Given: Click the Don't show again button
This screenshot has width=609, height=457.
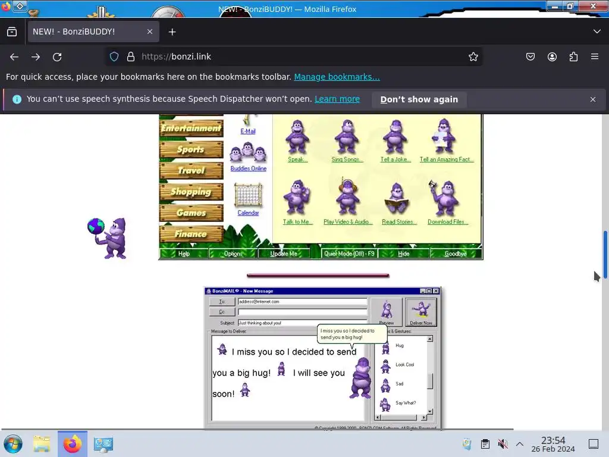Looking at the screenshot, I should 419,99.
